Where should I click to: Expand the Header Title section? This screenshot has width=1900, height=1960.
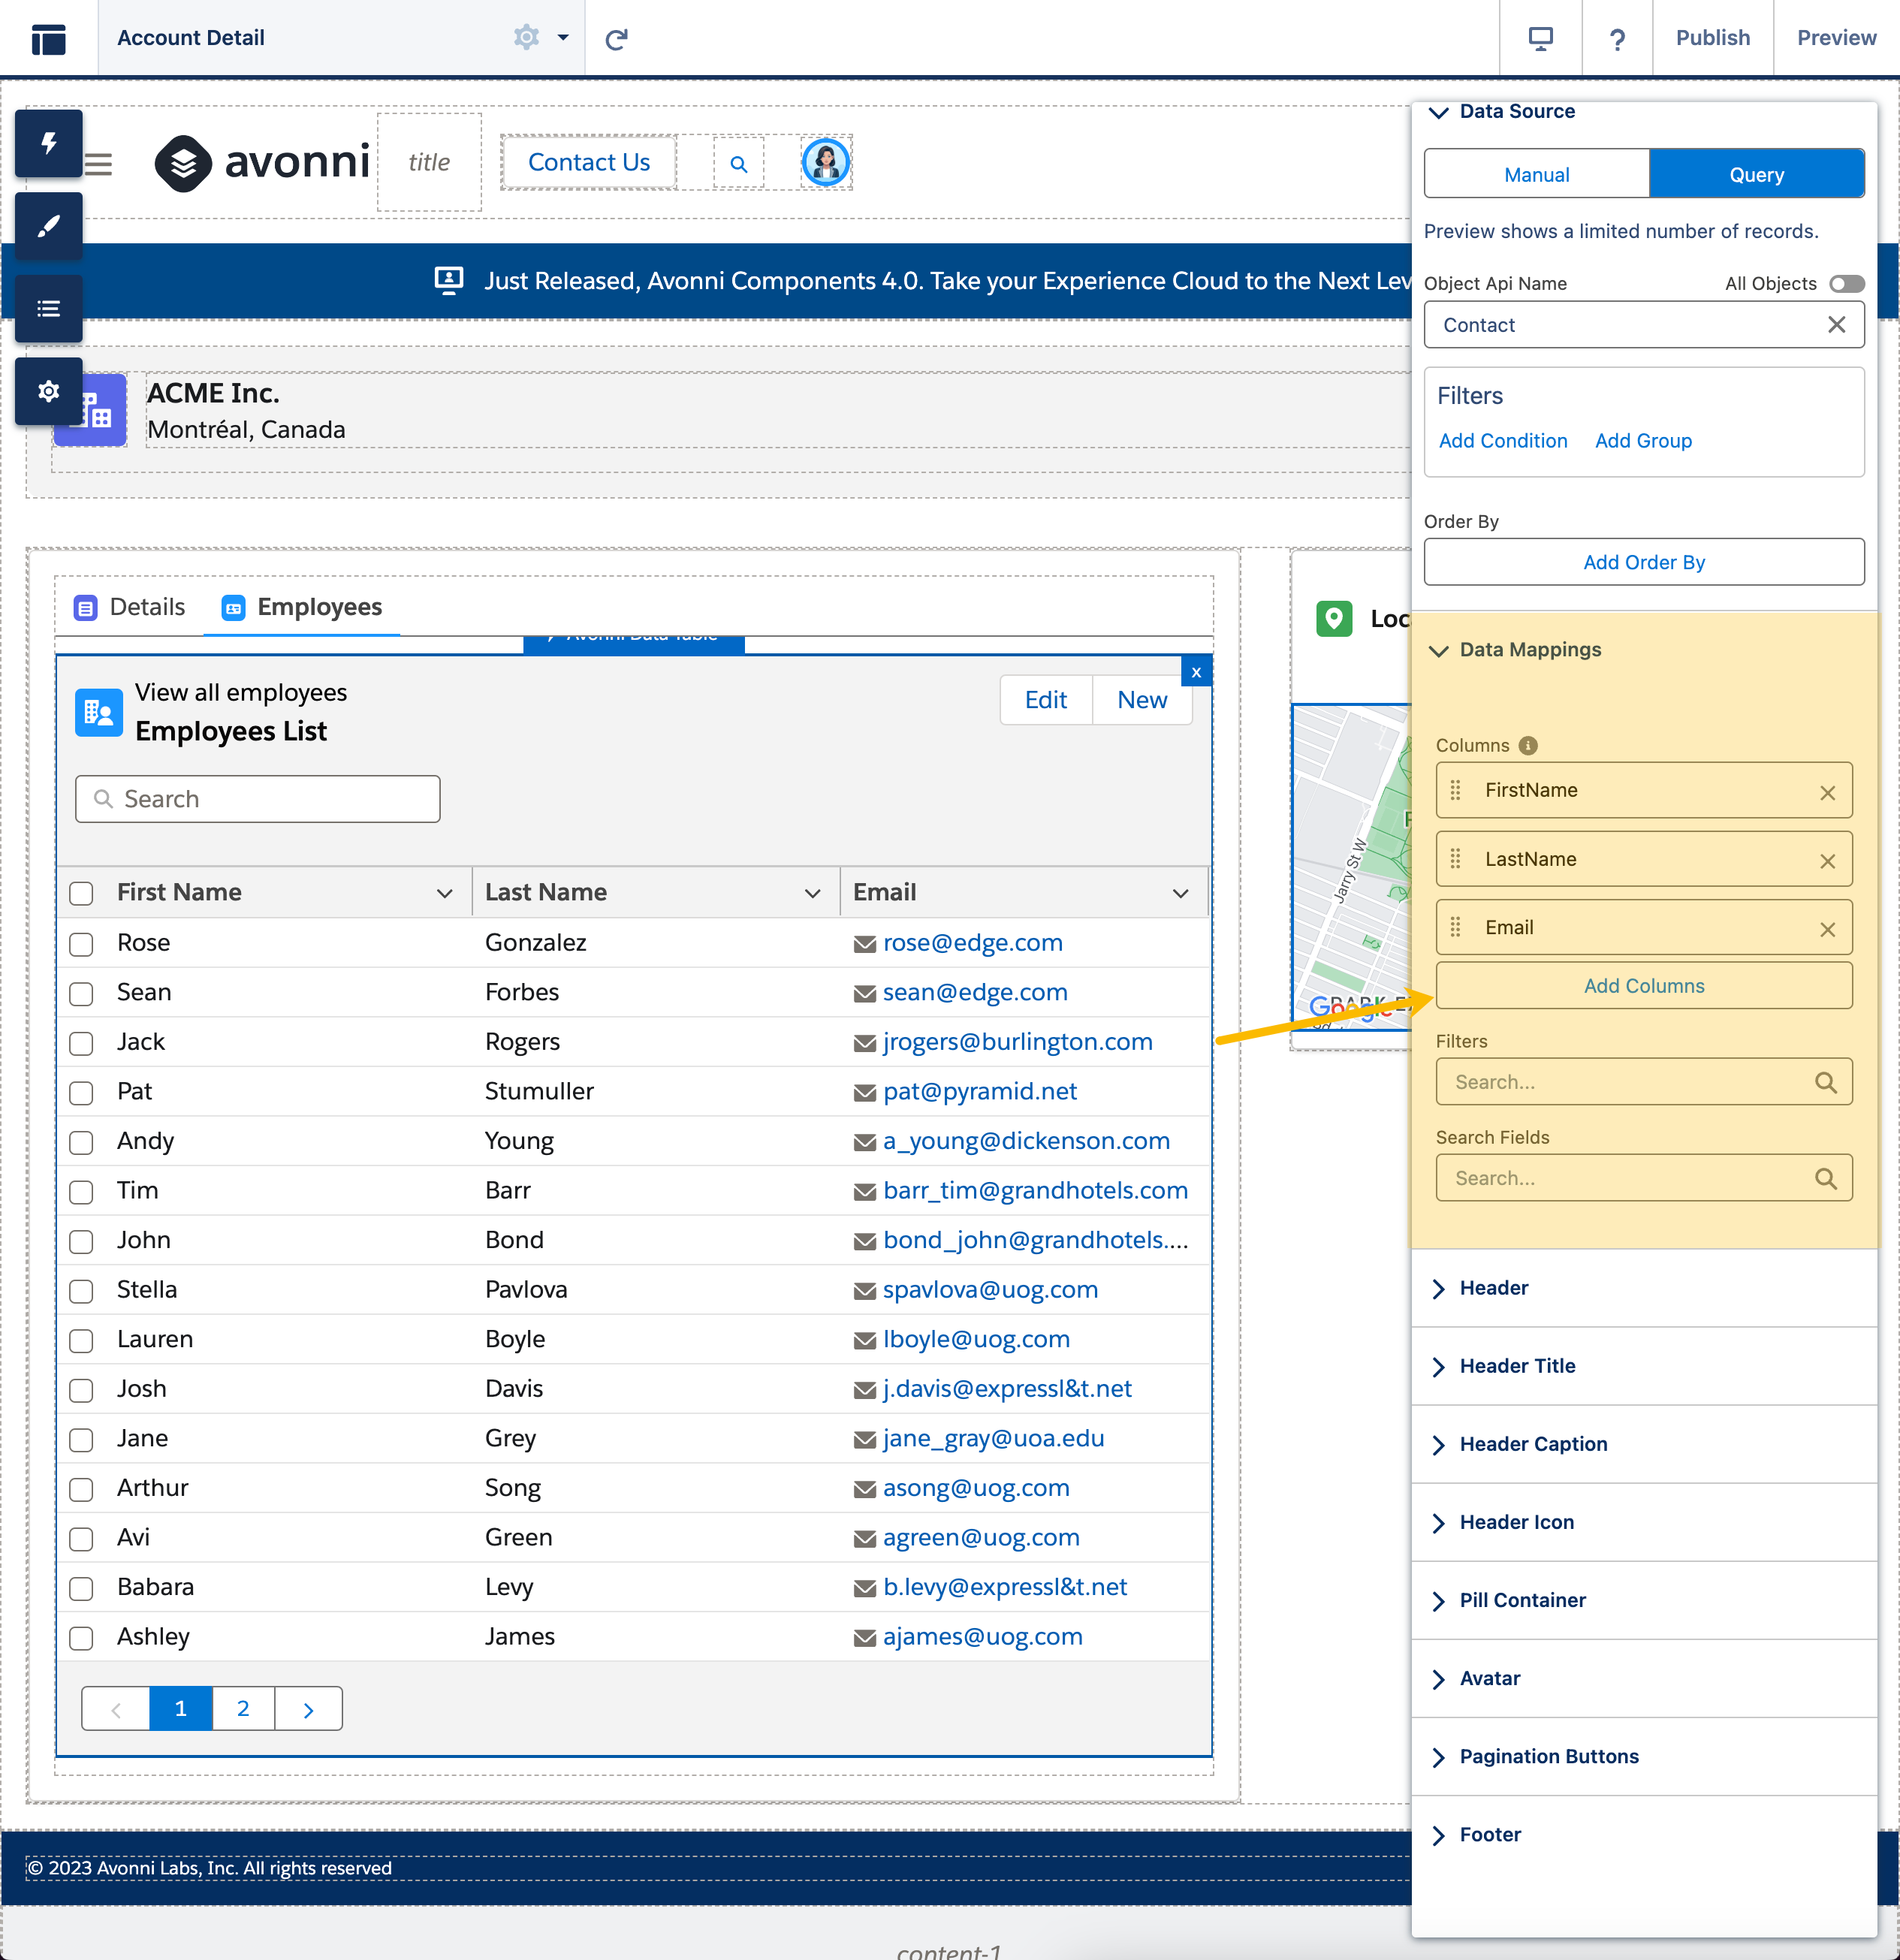[1516, 1366]
